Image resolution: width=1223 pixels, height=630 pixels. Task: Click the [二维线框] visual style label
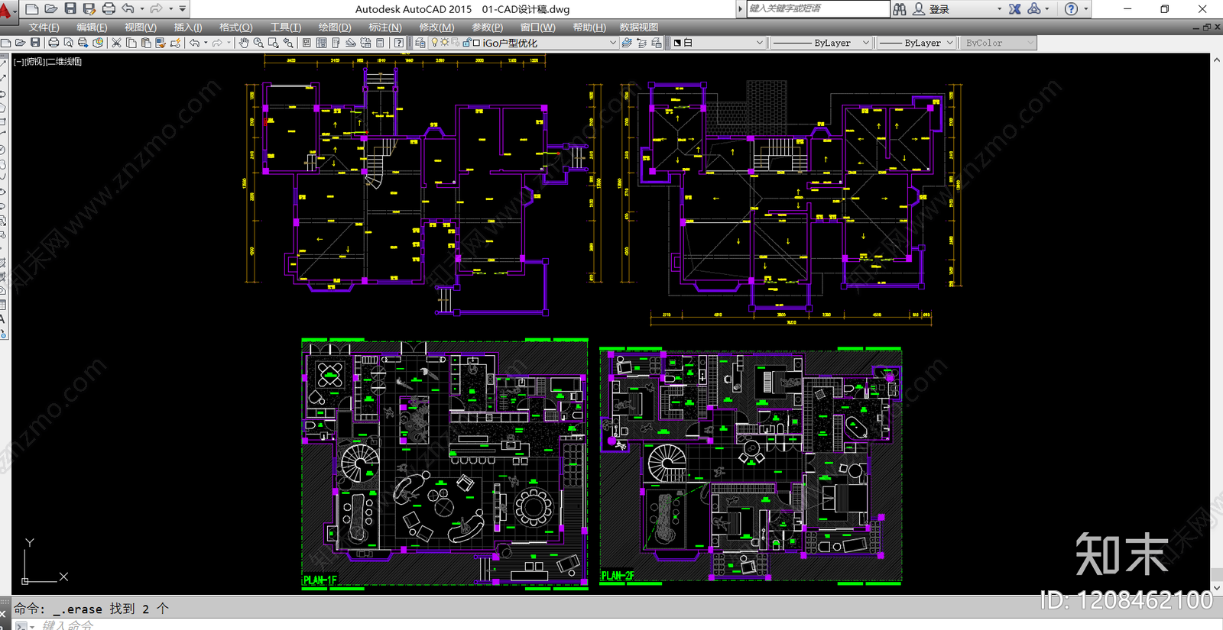pyautogui.click(x=63, y=62)
